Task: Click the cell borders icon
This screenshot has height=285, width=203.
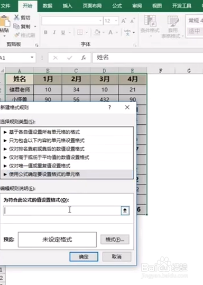Action: pyautogui.click(x=80, y=32)
